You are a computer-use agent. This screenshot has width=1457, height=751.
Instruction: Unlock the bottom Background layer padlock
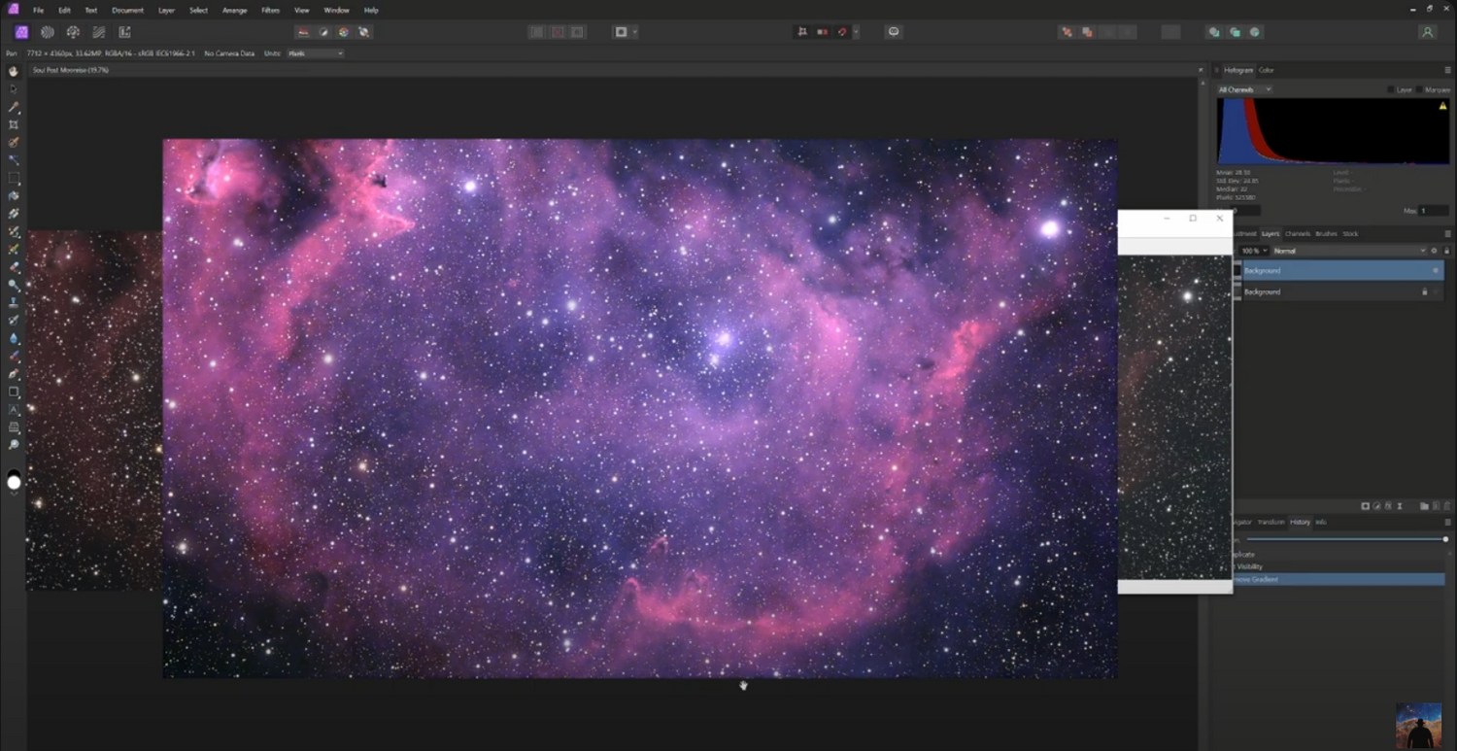click(x=1425, y=291)
